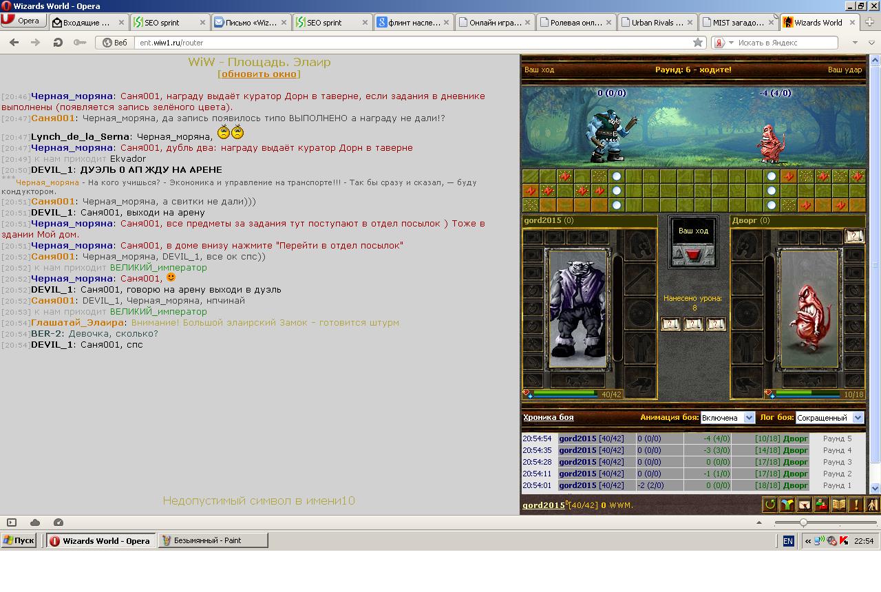Open the Пуск start button
881x592 pixels.
(19, 540)
